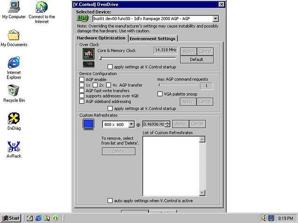Open the My Documents folder icon
The image size is (298, 223).
click(14, 35)
